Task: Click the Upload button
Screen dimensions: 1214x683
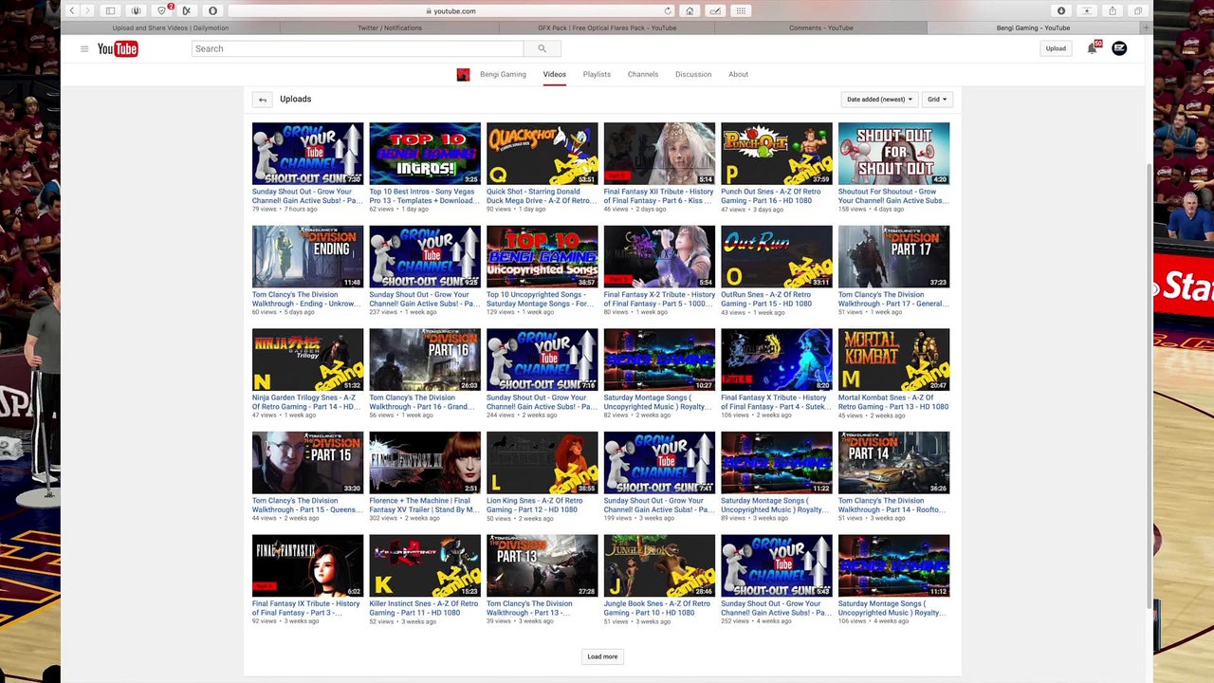Action: pos(1056,48)
